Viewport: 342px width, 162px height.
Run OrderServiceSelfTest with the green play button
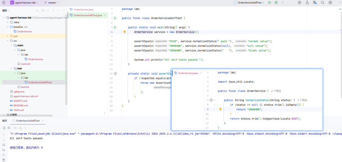click(x=269, y=3)
